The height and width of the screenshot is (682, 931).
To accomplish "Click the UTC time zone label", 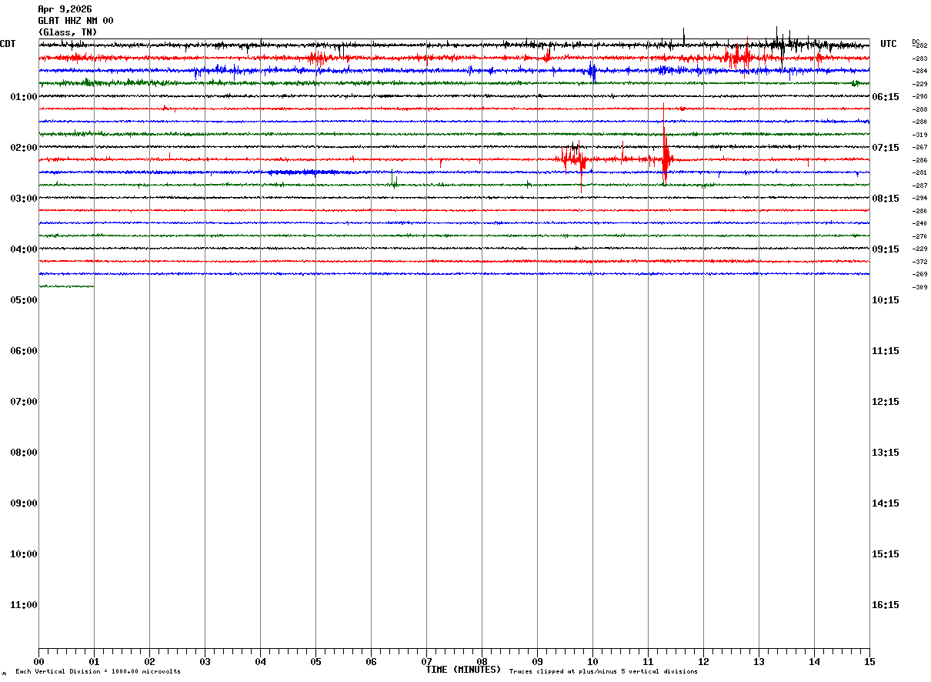I will coord(889,44).
